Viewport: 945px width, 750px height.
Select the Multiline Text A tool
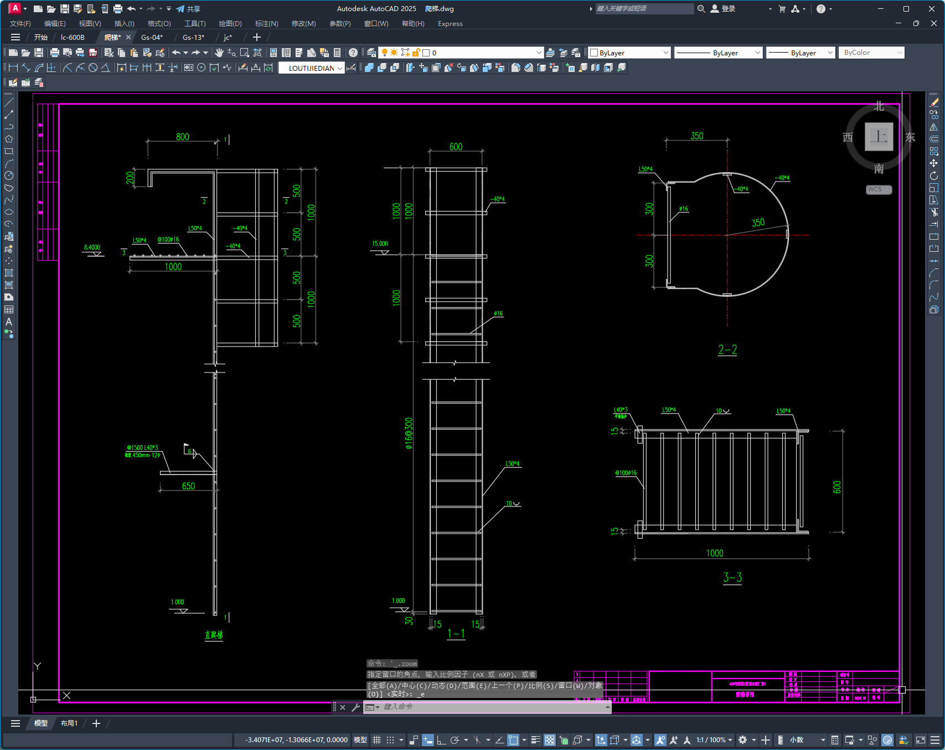9,322
